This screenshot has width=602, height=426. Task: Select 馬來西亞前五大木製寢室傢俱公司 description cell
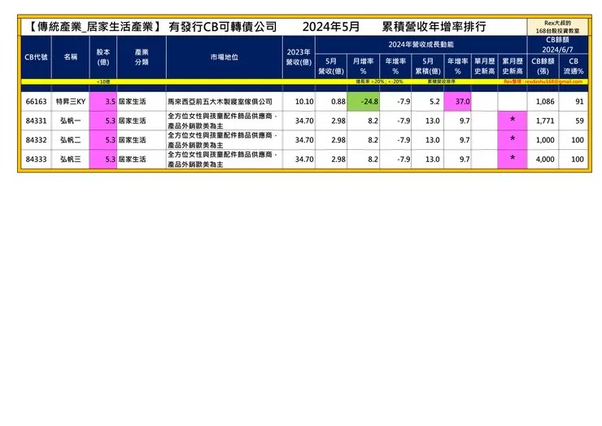(x=225, y=102)
